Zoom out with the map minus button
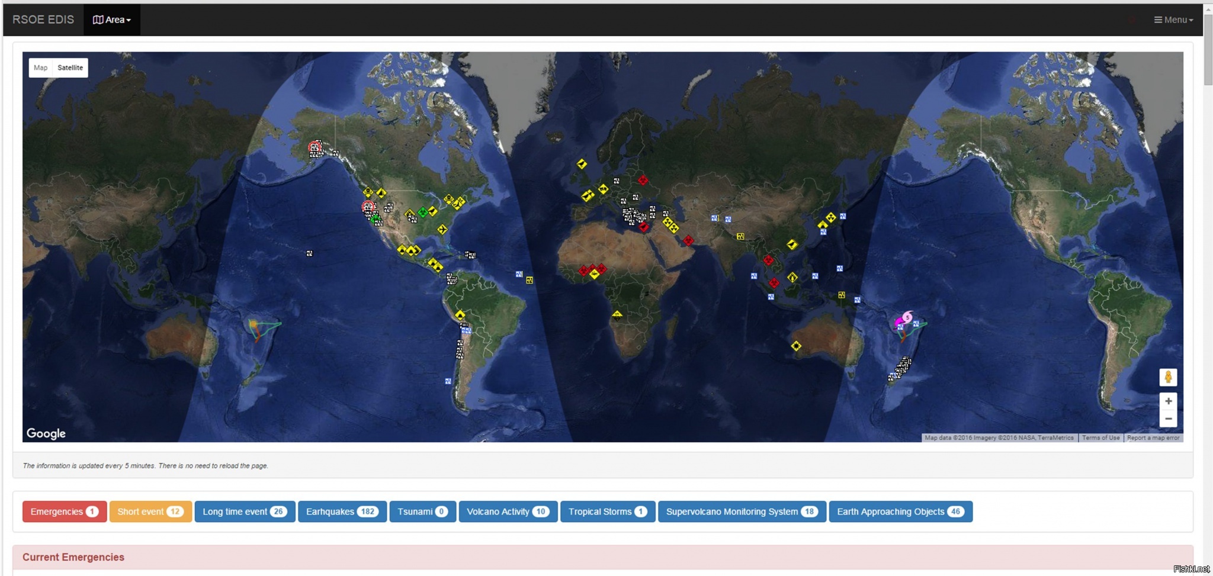The width and height of the screenshot is (1213, 576). 1167,419
